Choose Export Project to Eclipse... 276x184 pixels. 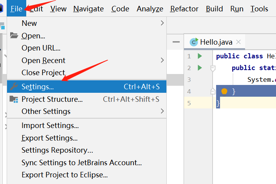[x=87, y=175]
